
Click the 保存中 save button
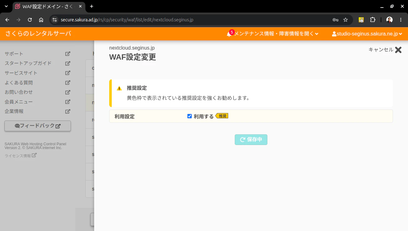coord(251,140)
